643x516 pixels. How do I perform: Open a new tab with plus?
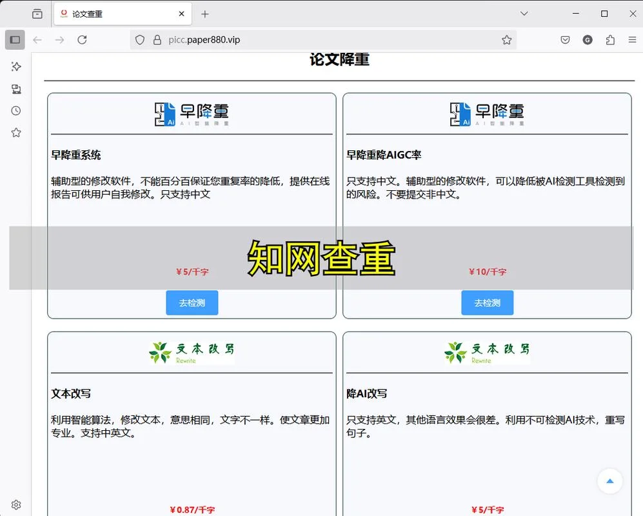click(205, 14)
